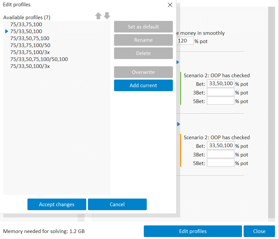The width and height of the screenshot is (279, 239).
Task: Select profile 75/33,50,100/3x
Action: click(x=30, y=66)
